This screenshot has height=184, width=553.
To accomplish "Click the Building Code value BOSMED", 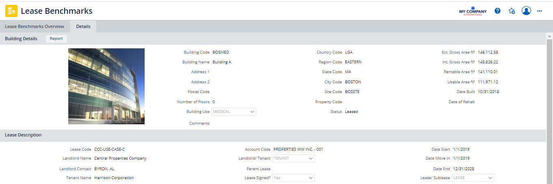I will click(221, 52).
